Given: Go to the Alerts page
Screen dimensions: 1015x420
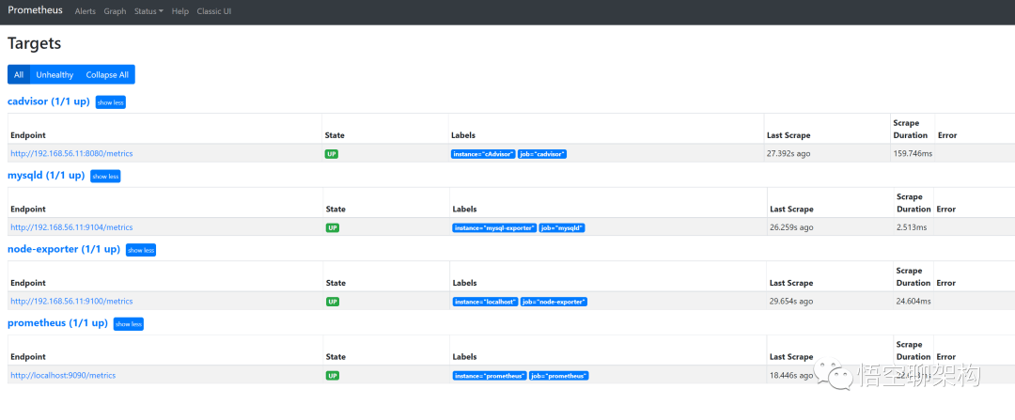Looking at the screenshot, I should point(85,11).
